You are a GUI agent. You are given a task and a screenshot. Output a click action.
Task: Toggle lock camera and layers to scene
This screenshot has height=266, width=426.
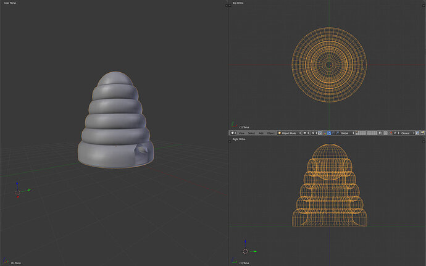coord(380,133)
